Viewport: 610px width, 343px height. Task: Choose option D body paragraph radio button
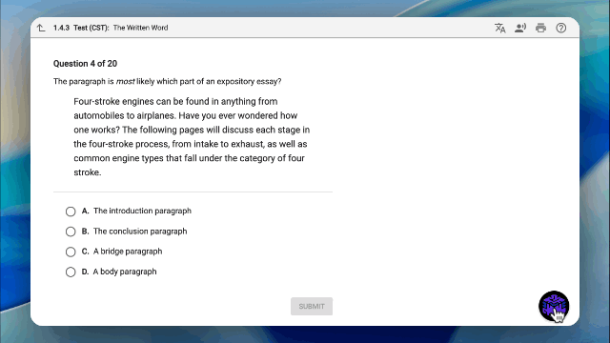pos(71,272)
